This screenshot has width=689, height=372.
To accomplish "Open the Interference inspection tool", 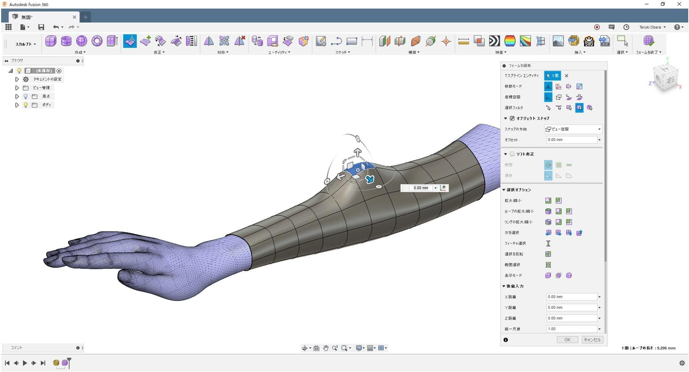I will (x=479, y=41).
